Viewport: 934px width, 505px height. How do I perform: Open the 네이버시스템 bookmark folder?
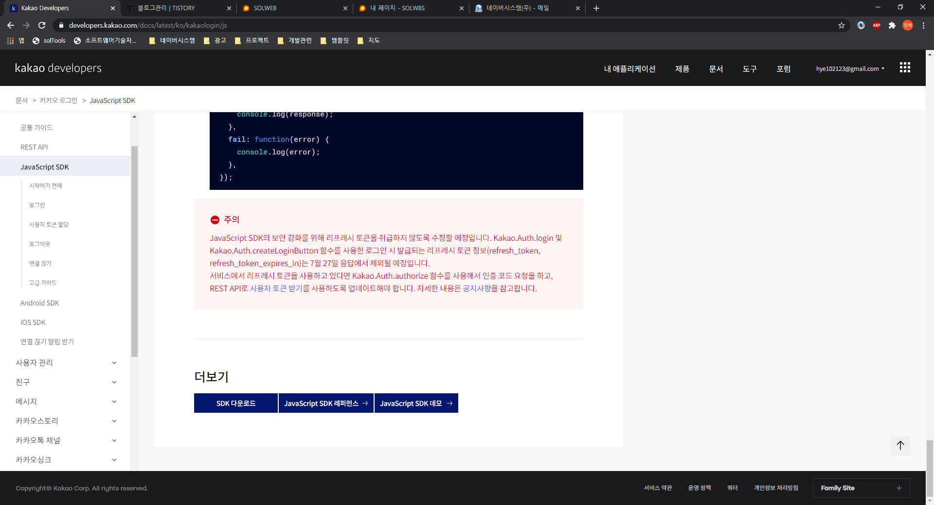coord(172,41)
